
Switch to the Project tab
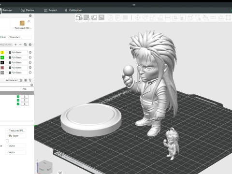click(x=50, y=10)
